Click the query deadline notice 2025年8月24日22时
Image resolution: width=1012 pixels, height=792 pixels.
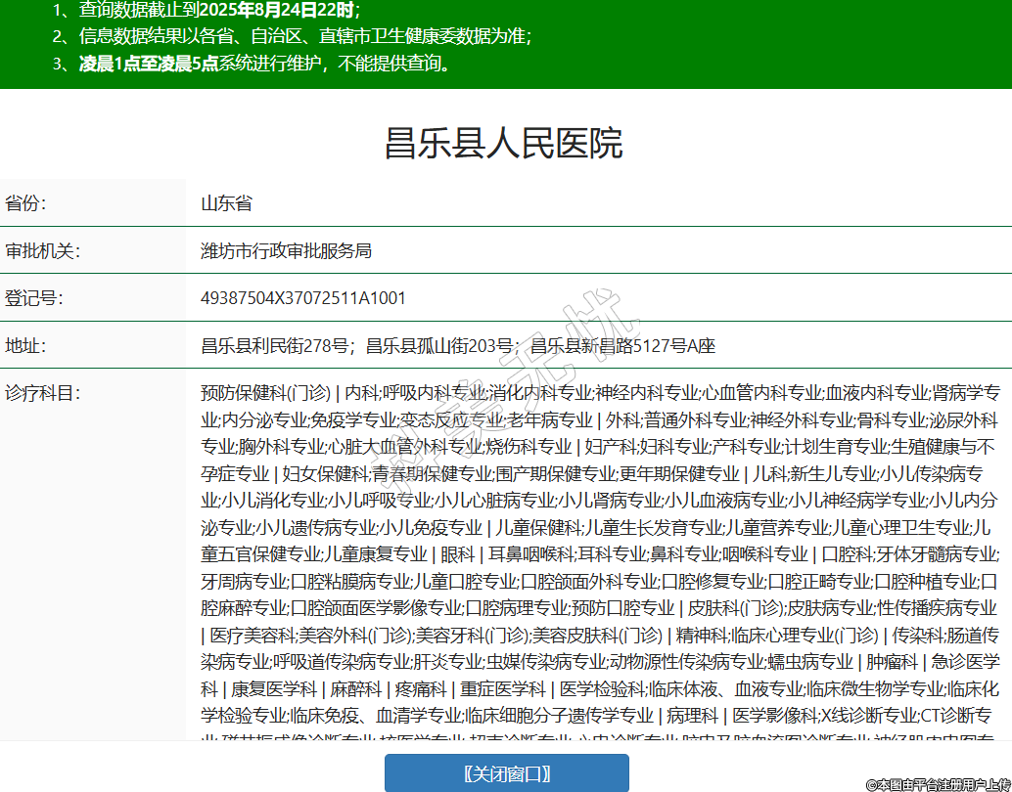tap(278, 11)
